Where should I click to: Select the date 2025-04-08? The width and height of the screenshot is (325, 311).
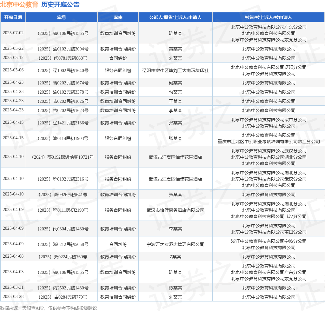tap(13, 256)
